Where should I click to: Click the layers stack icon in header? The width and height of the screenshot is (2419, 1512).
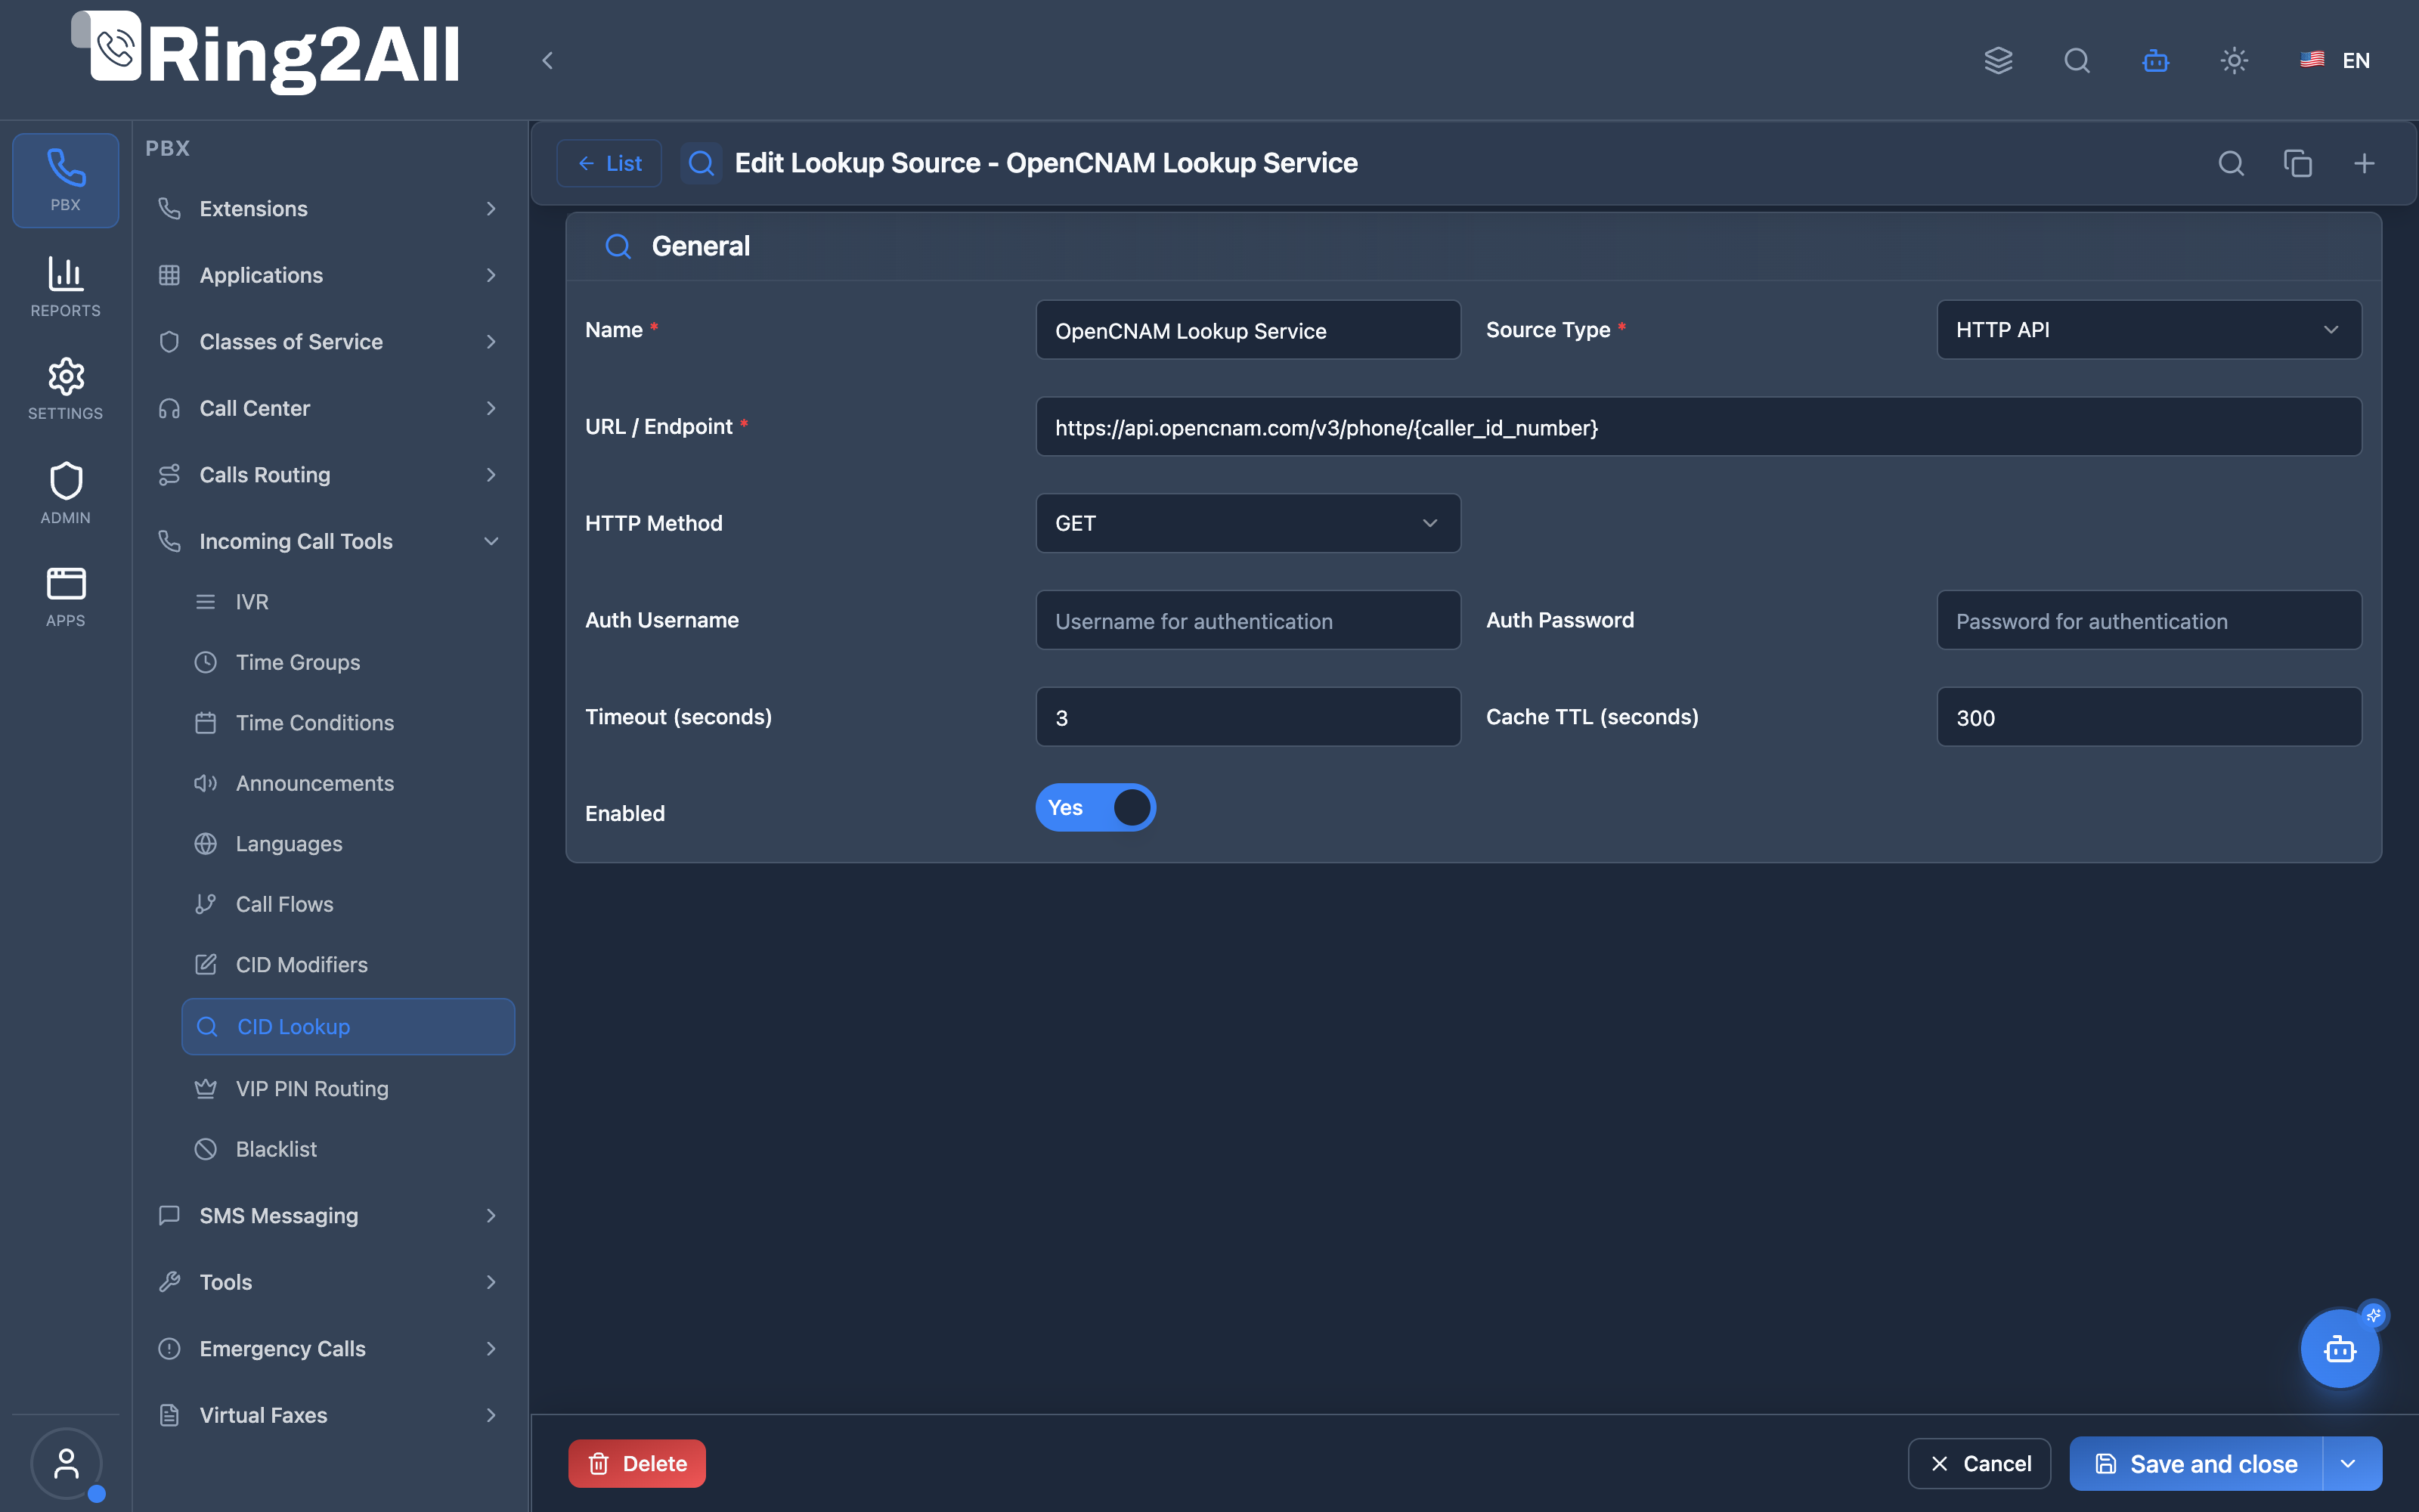click(1998, 60)
